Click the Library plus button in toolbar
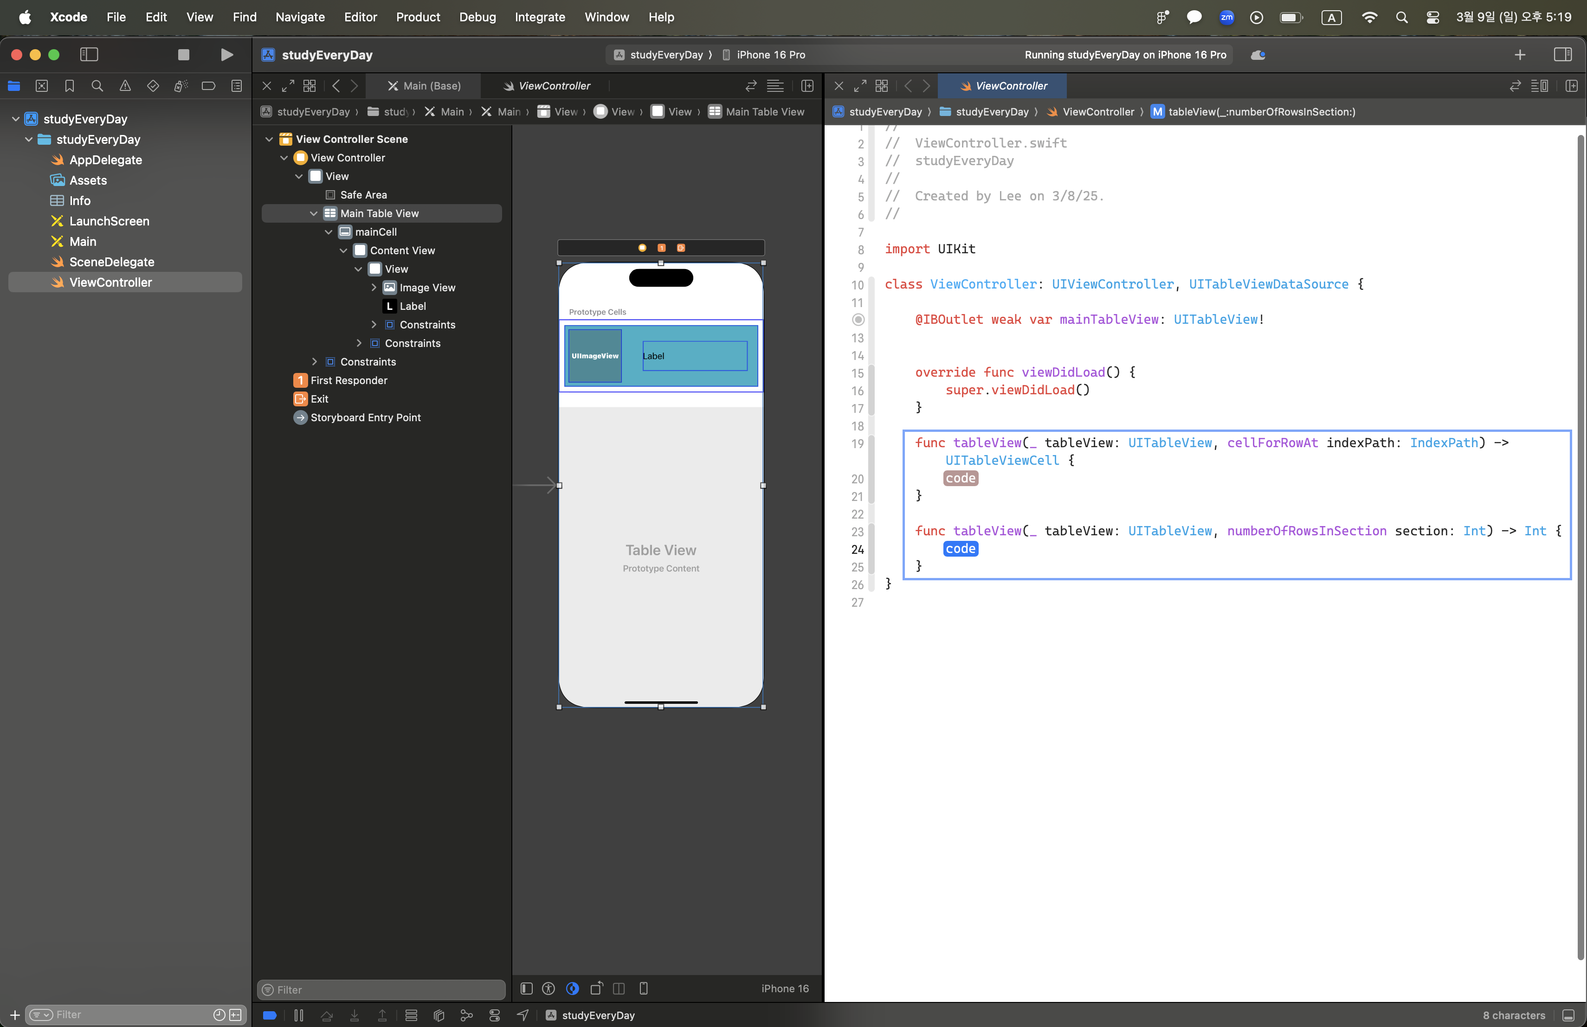 1520,55
